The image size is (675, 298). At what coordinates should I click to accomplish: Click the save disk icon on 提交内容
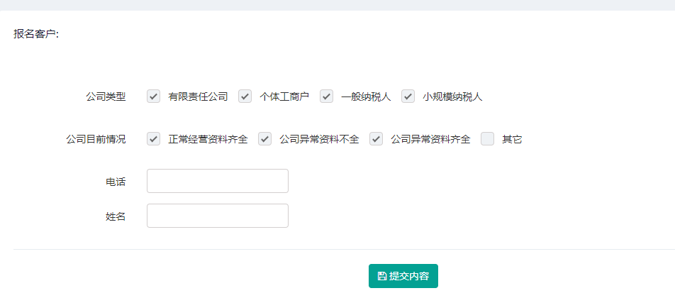pos(382,276)
